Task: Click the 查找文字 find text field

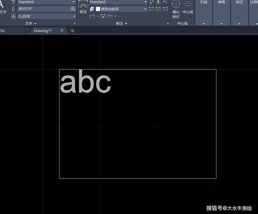Action: pyautogui.click(x=43, y=9)
